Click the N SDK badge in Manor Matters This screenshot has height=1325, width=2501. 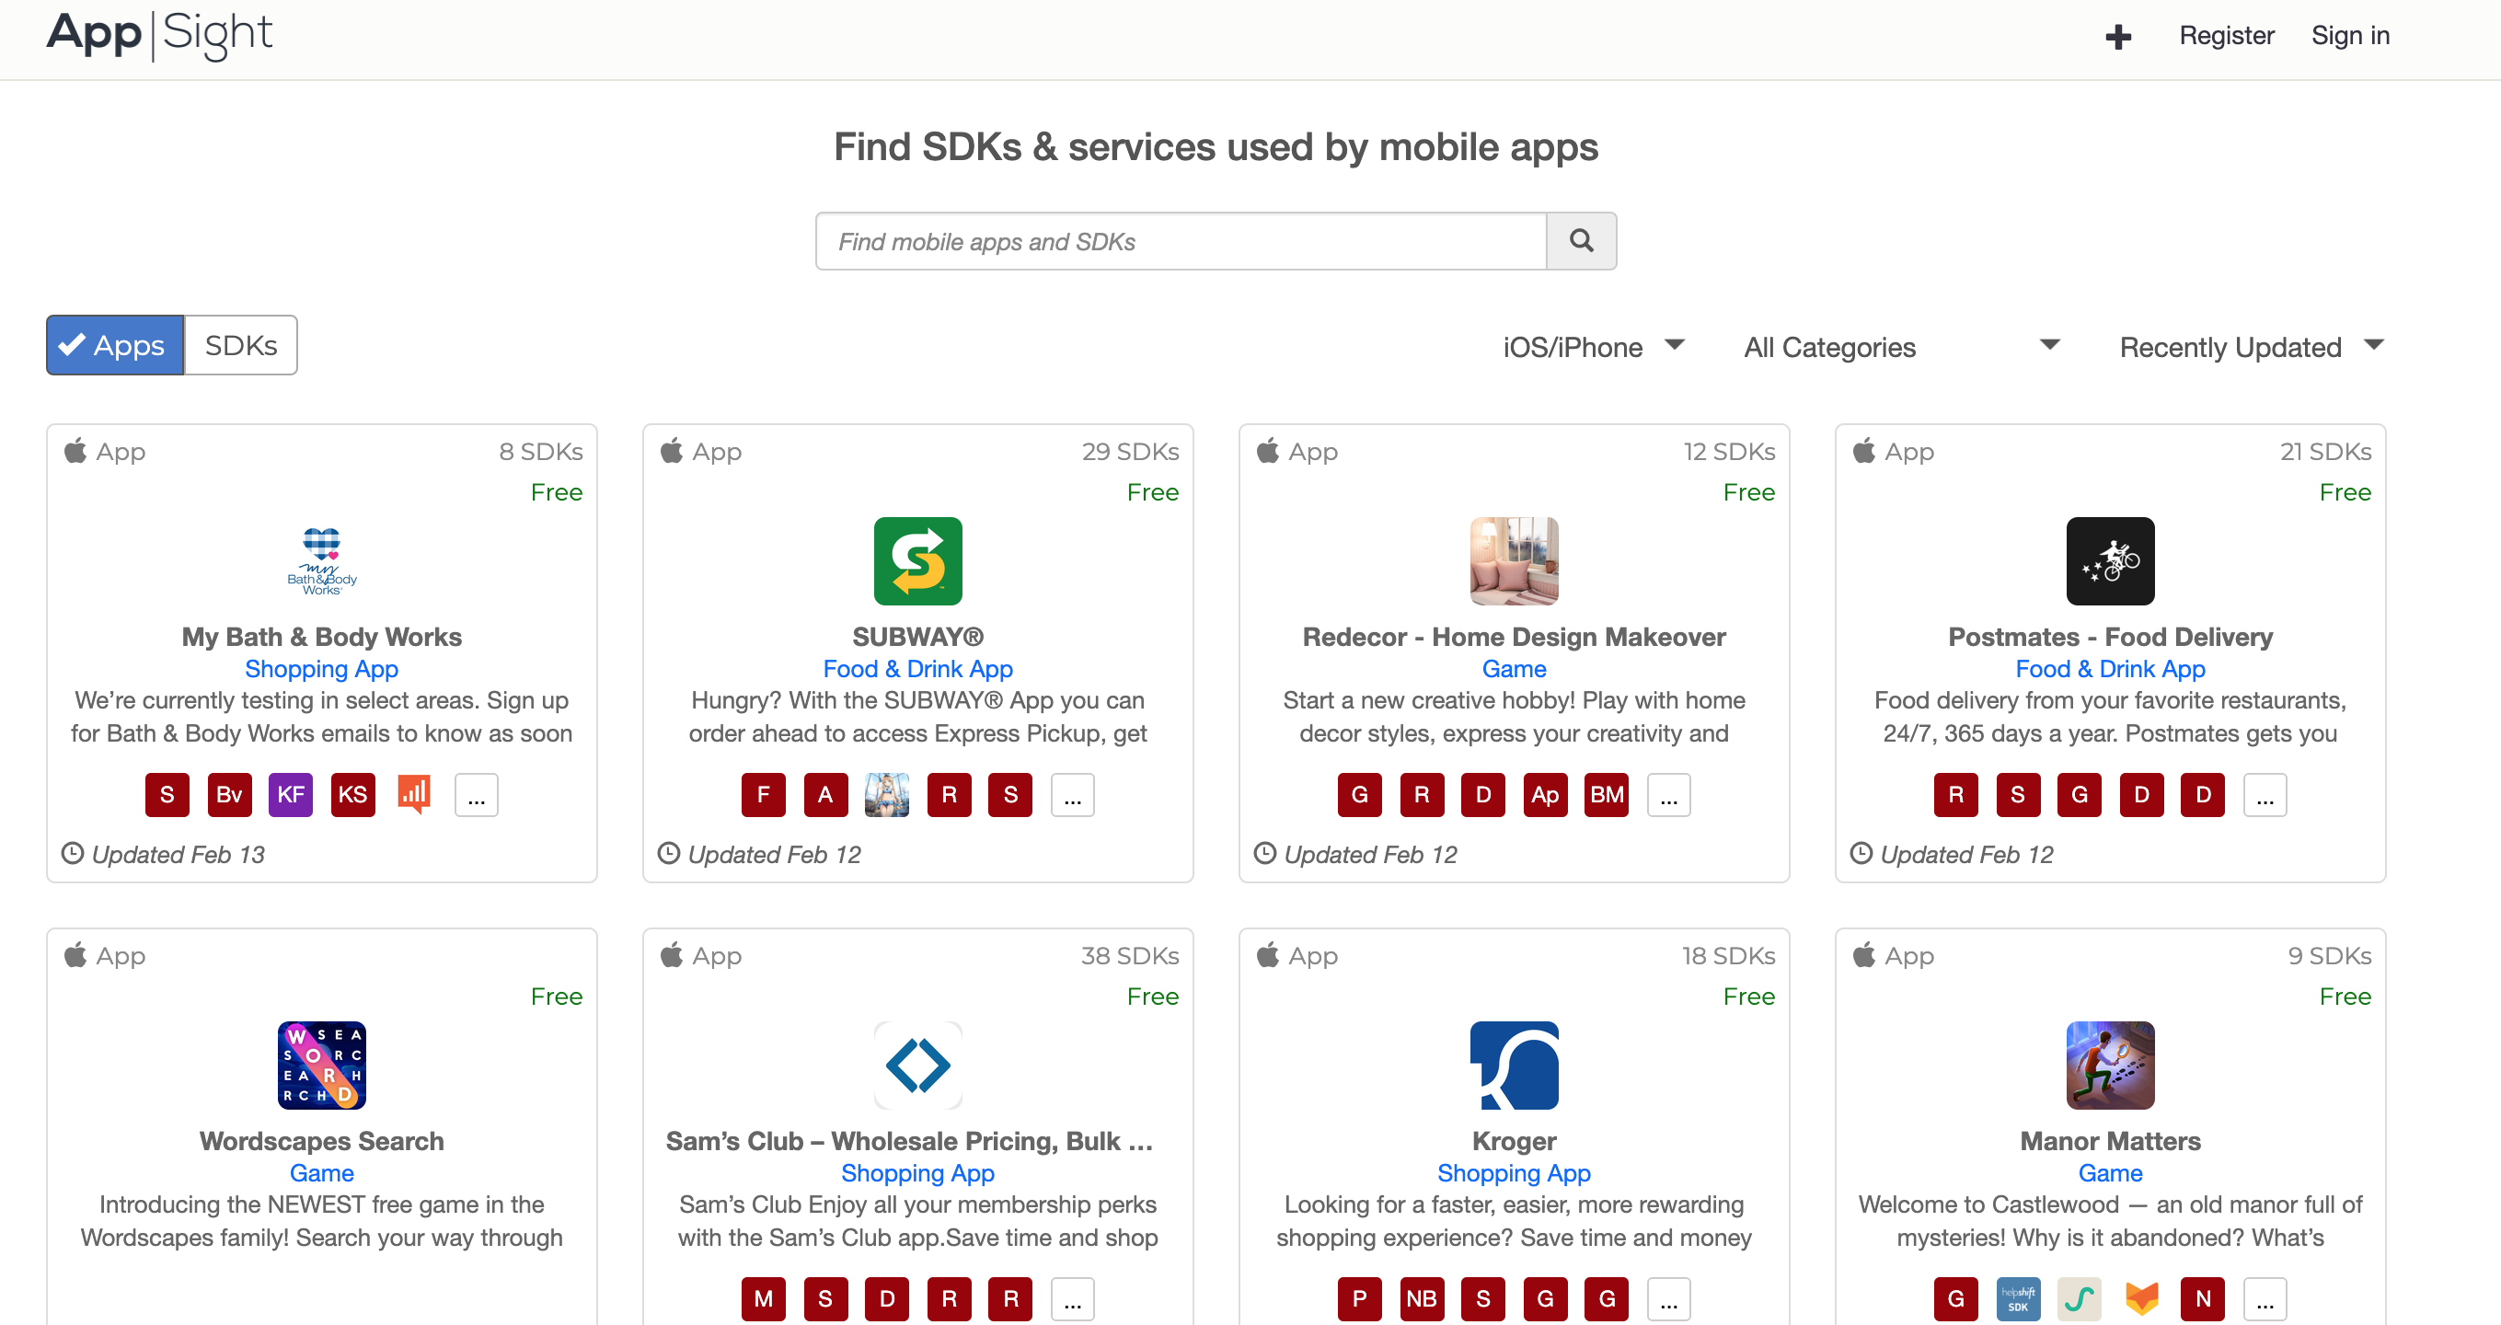pyautogui.click(x=2203, y=1299)
